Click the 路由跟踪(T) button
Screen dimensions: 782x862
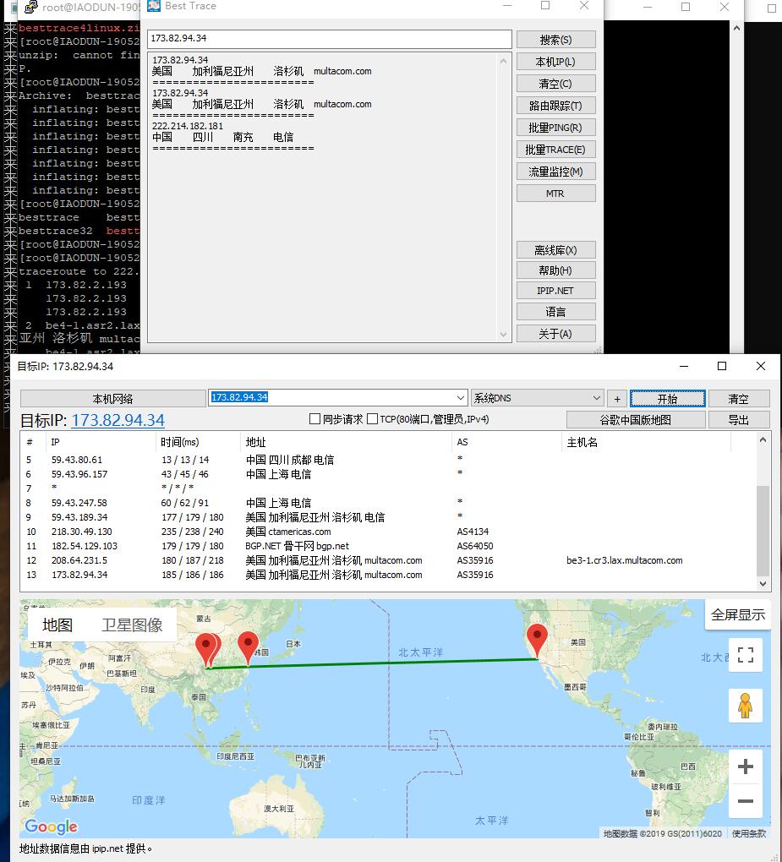click(x=555, y=106)
